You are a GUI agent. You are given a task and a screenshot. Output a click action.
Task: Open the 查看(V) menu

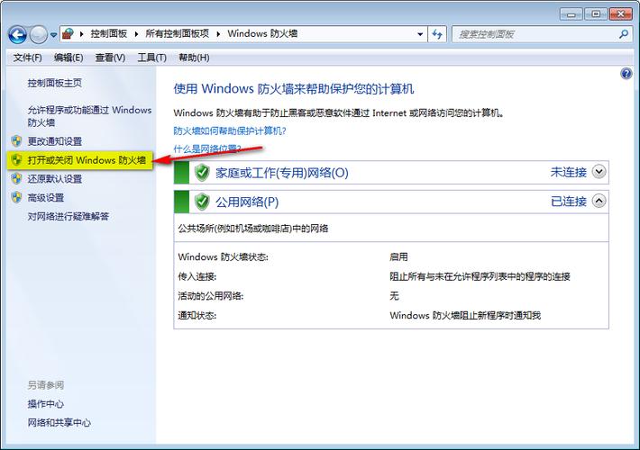coord(110,58)
